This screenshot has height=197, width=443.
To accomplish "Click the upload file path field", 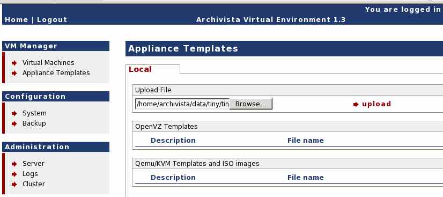I will tap(182, 104).
